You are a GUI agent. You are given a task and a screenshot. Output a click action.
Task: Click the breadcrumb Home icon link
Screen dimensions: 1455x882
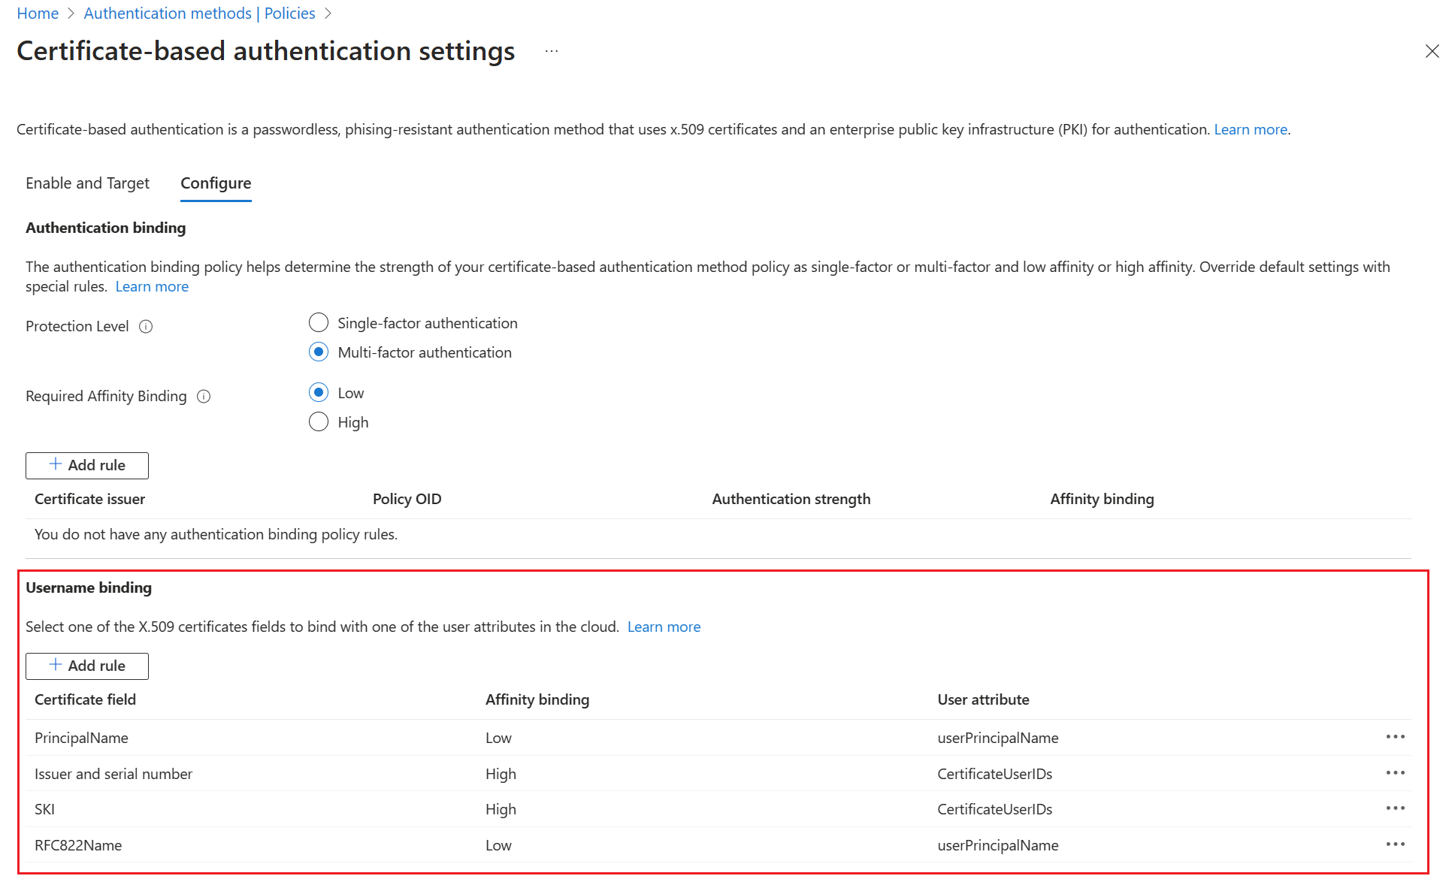(x=36, y=14)
